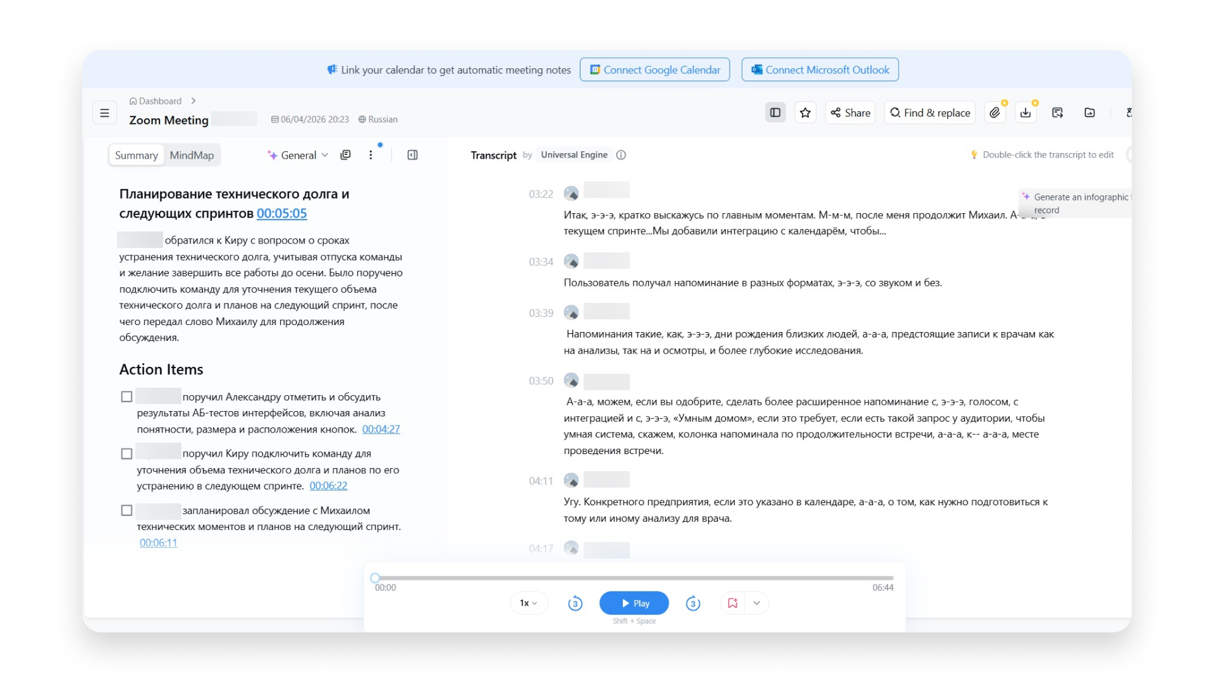
Task: Jump to timestamp 00:06:22 link
Action: (328, 486)
